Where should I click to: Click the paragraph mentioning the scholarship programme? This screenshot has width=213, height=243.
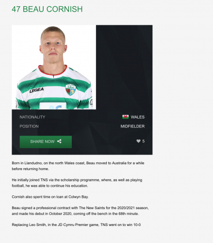tap(77, 183)
